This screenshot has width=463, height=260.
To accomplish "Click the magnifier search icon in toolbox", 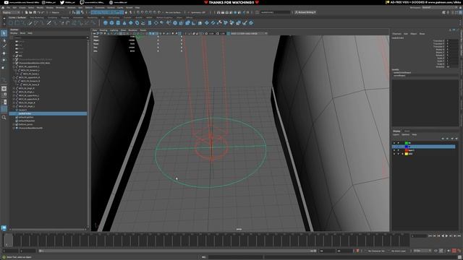I will (4, 117).
